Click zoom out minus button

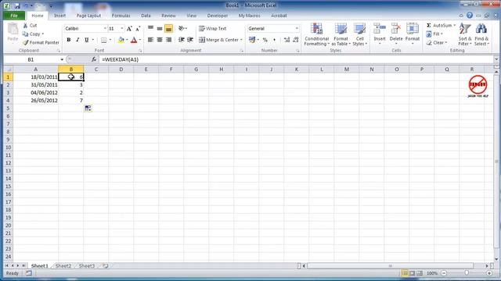click(x=444, y=273)
